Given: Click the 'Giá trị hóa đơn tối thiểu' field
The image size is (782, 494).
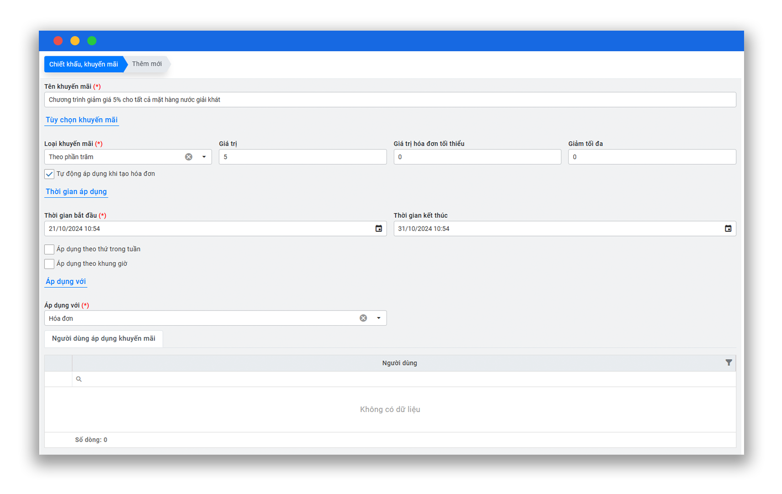Looking at the screenshot, I should (477, 157).
